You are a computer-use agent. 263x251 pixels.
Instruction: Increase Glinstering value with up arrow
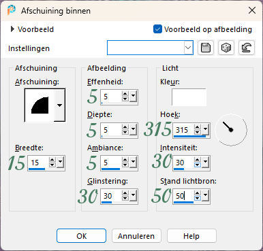point(125,193)
